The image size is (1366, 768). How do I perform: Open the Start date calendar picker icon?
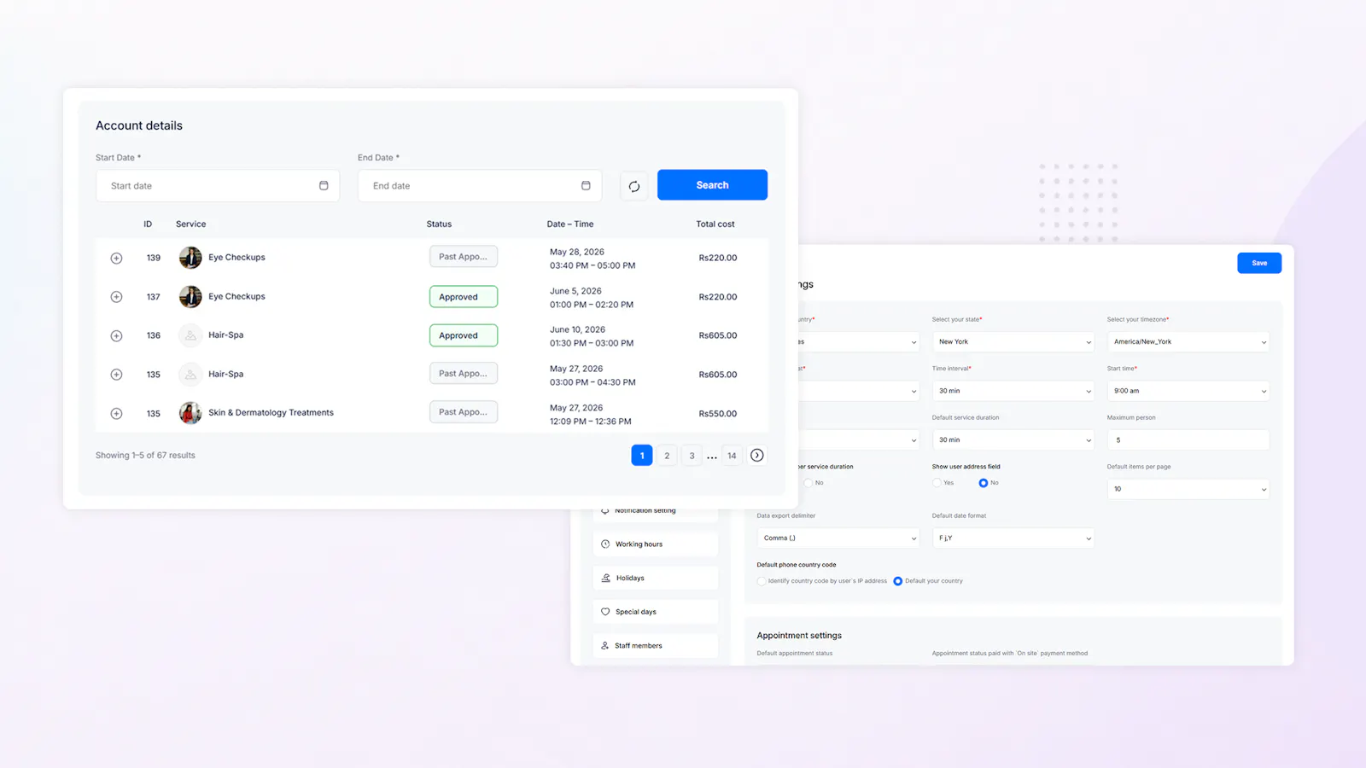[324, 185]
